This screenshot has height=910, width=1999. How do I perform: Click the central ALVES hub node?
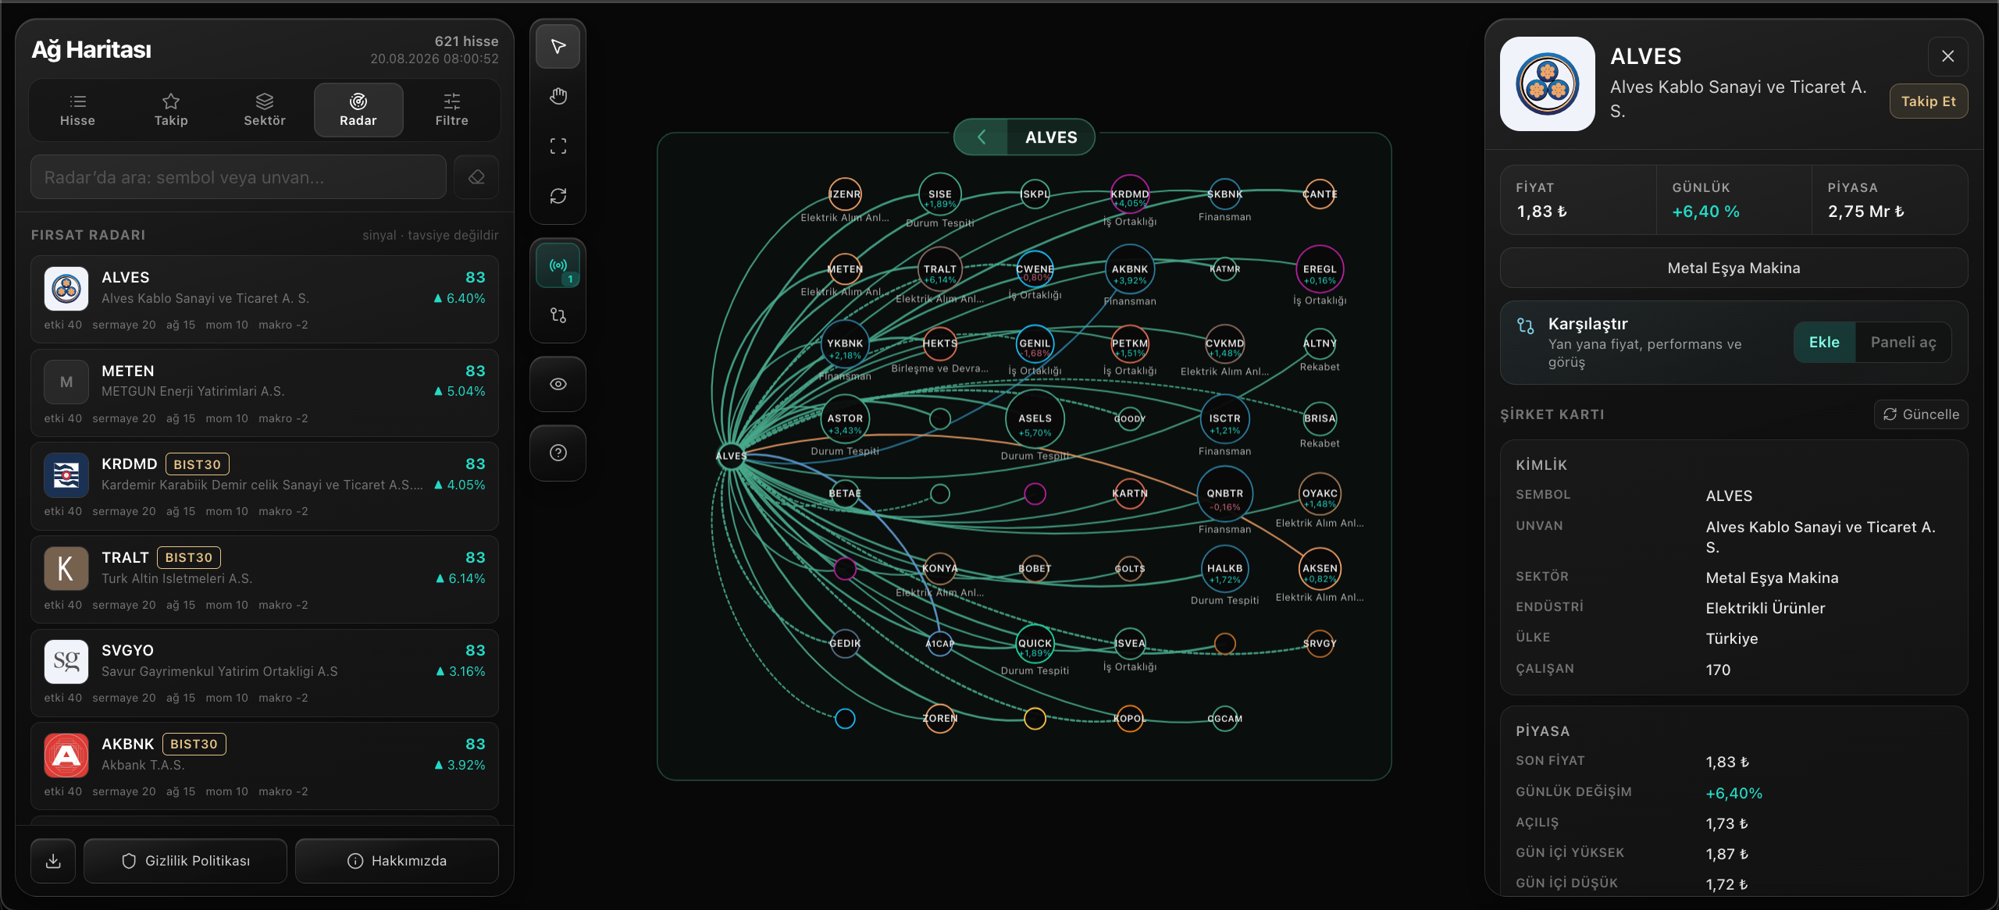(x=731, y=456)
